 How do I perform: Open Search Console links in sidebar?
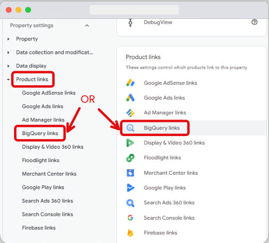pos(47,214)
